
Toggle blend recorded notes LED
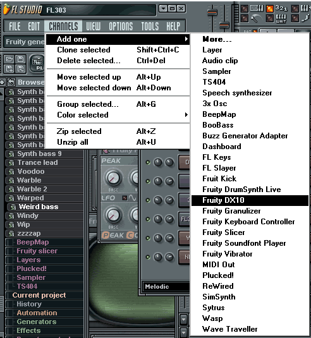(x=295, y=9)
